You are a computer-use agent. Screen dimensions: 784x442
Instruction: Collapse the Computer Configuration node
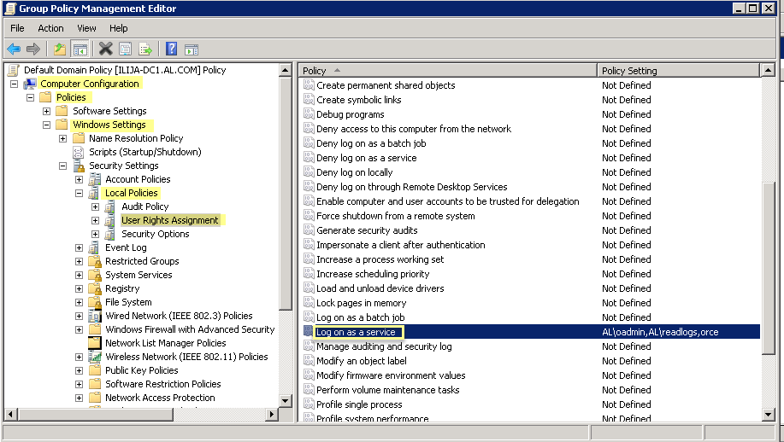(15, 84)
